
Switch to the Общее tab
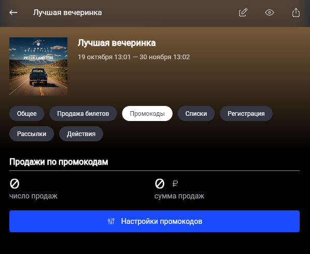[x=26, y=114]
